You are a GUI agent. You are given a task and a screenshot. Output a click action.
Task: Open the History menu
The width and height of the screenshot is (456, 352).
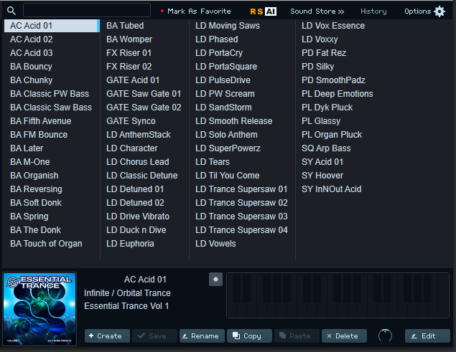pos(373,11)
